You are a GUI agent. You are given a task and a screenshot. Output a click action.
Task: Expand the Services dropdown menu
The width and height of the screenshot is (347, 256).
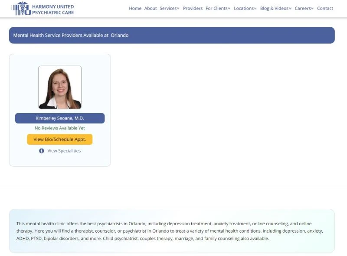[x=169, y=8]
